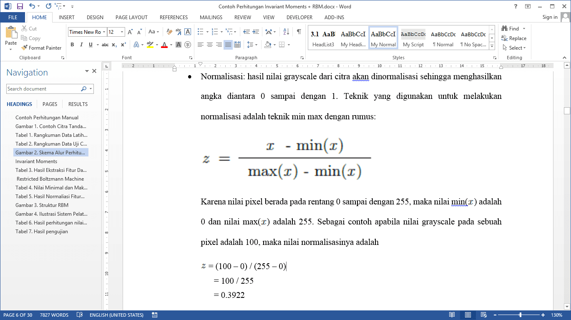Screen dimensions: 571x320
Task: Open the font name dropdown
Action: (104, 32)
